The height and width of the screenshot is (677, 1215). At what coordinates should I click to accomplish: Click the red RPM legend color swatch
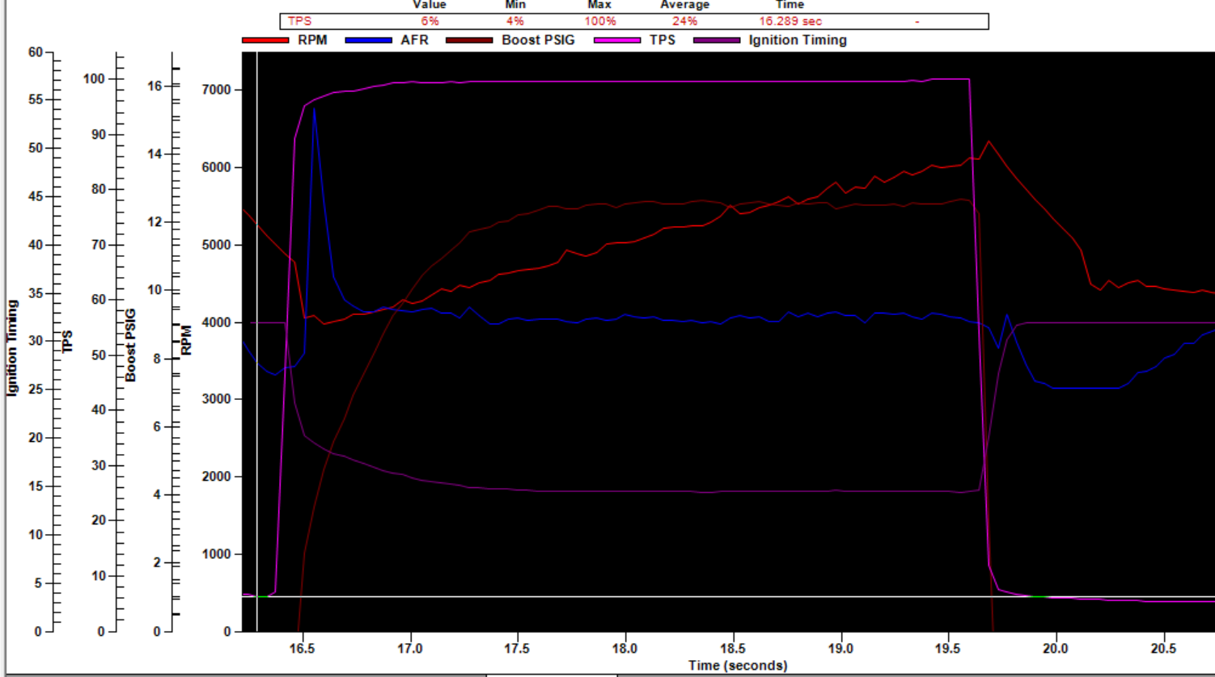point(265,40)
